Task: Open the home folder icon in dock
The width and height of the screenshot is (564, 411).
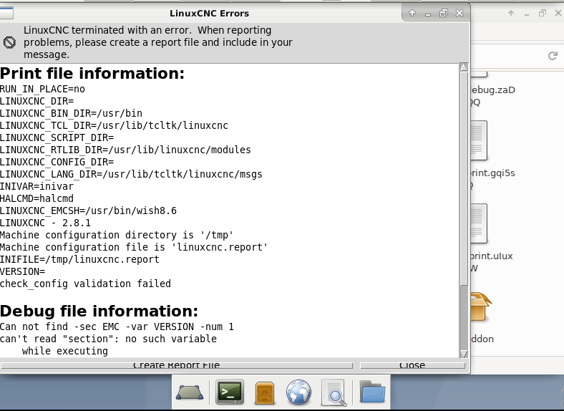Action: [372, 392]
